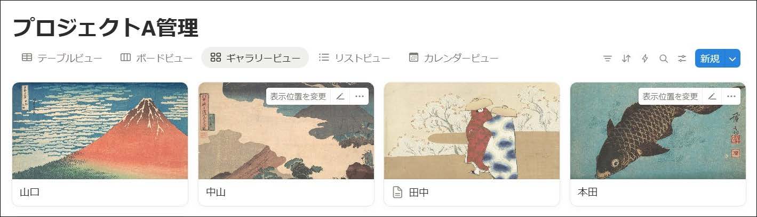
Task: Open the カレンダービュー tab
Action: point(454,58)
